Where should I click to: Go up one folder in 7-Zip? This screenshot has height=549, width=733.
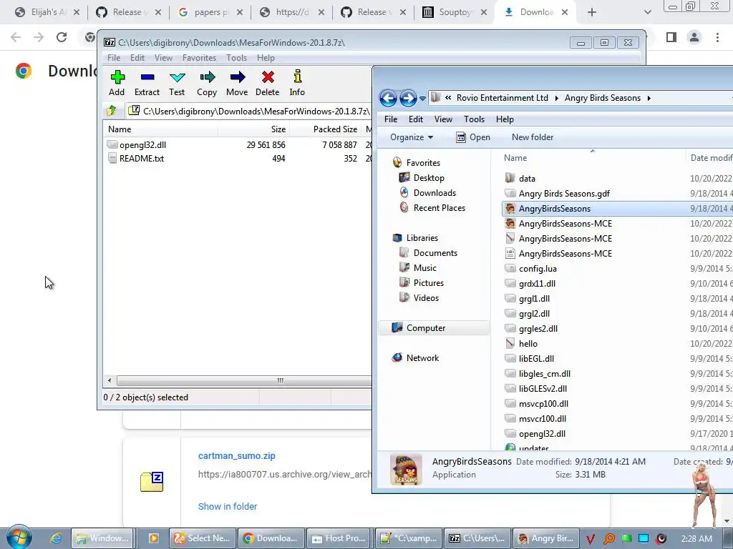click(112, 111)
